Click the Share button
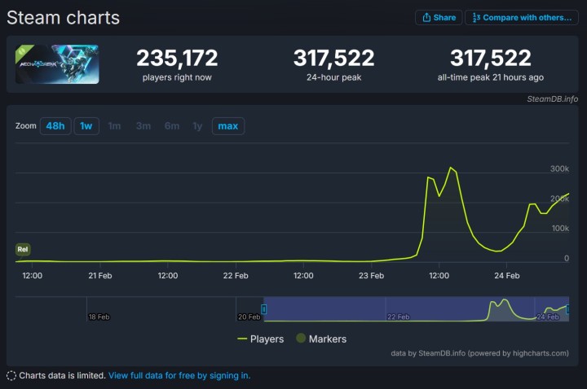Image resolution: width=587 pixels, height=389 pixels. coord(439,18)
